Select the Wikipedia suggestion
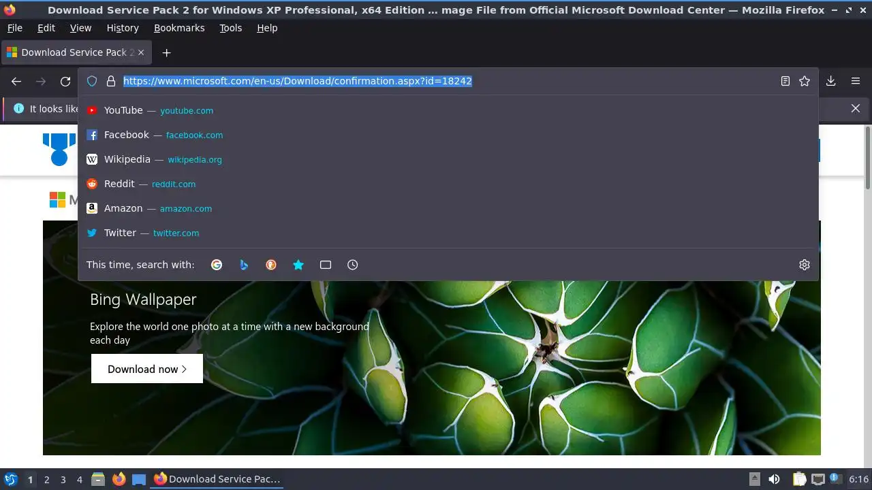 [448, 159]
